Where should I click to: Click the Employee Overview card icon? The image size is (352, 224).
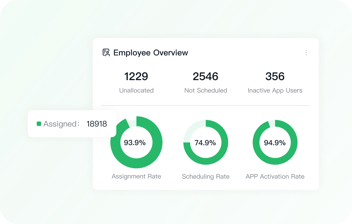coord(106,53)
